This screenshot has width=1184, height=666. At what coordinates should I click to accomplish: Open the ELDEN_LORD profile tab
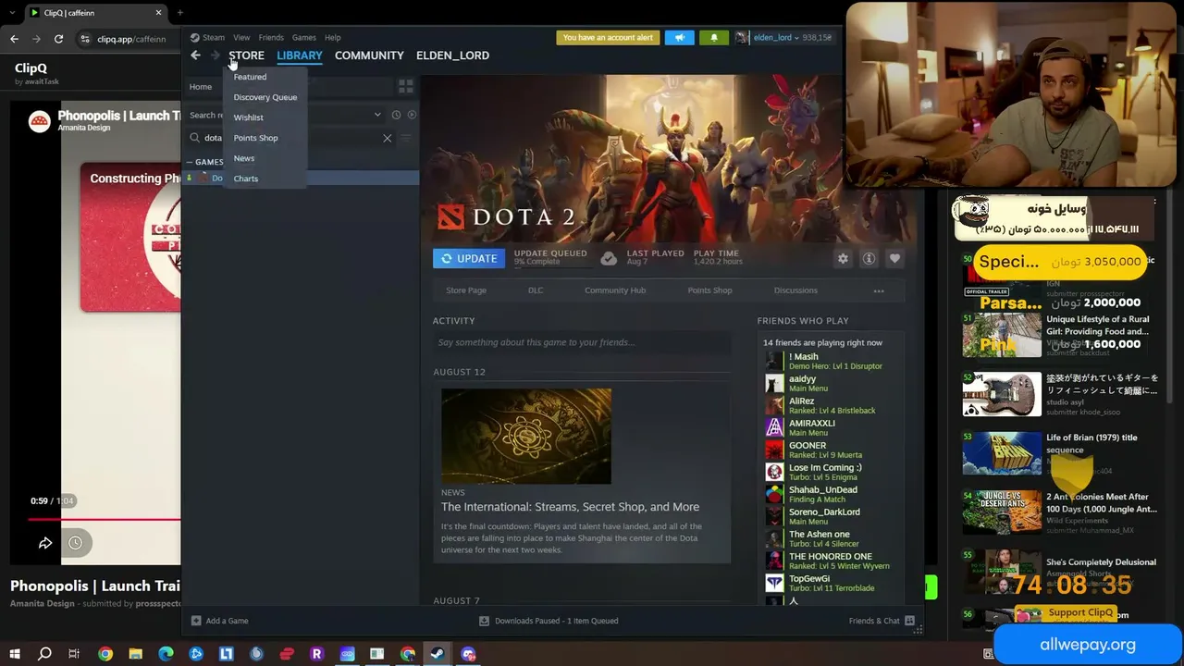(x=452, y=55)
